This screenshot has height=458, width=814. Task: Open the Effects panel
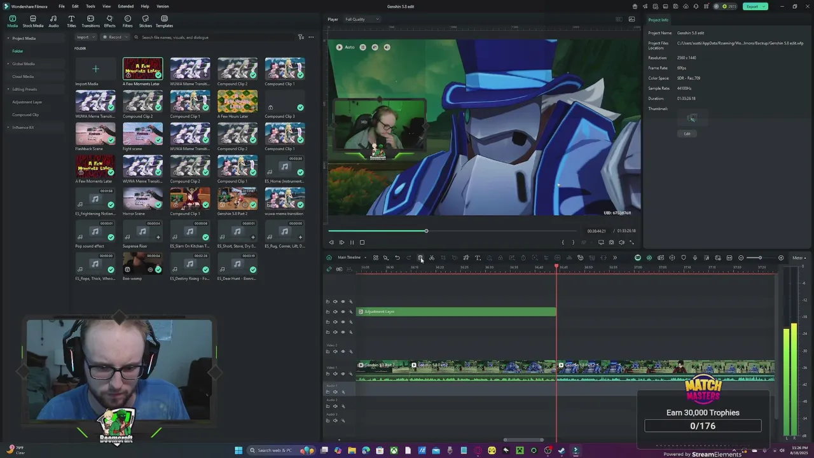[109, 22]
